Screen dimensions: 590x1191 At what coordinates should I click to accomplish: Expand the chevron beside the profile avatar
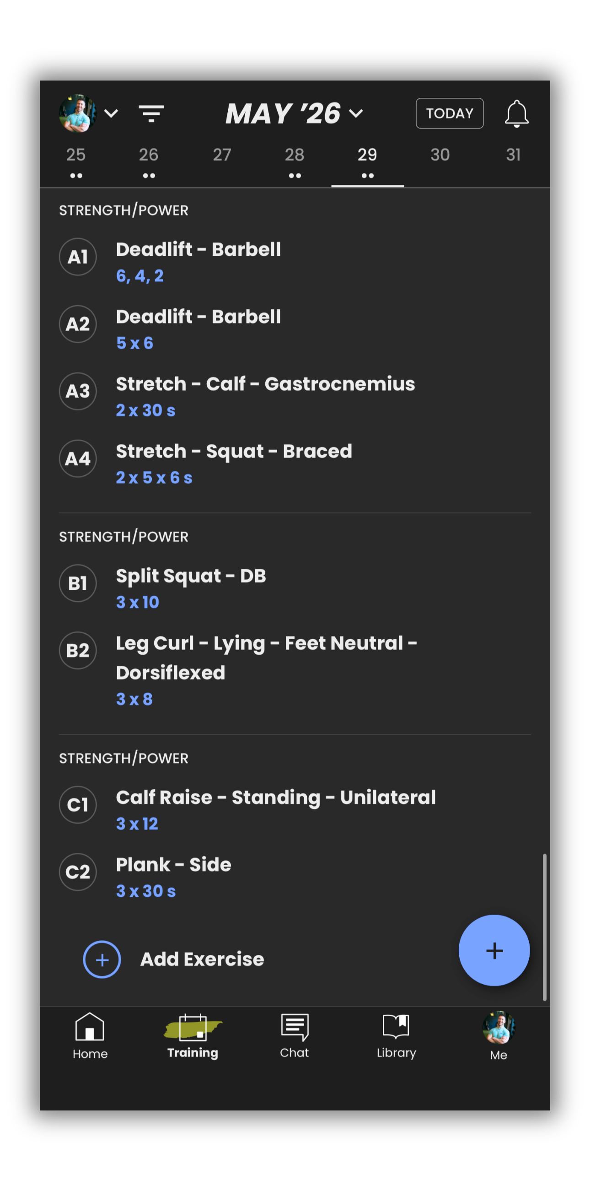(111, 113)
